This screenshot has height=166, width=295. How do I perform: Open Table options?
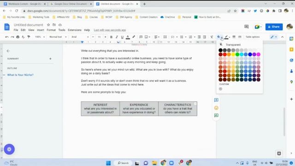click(x=253, y=37)
